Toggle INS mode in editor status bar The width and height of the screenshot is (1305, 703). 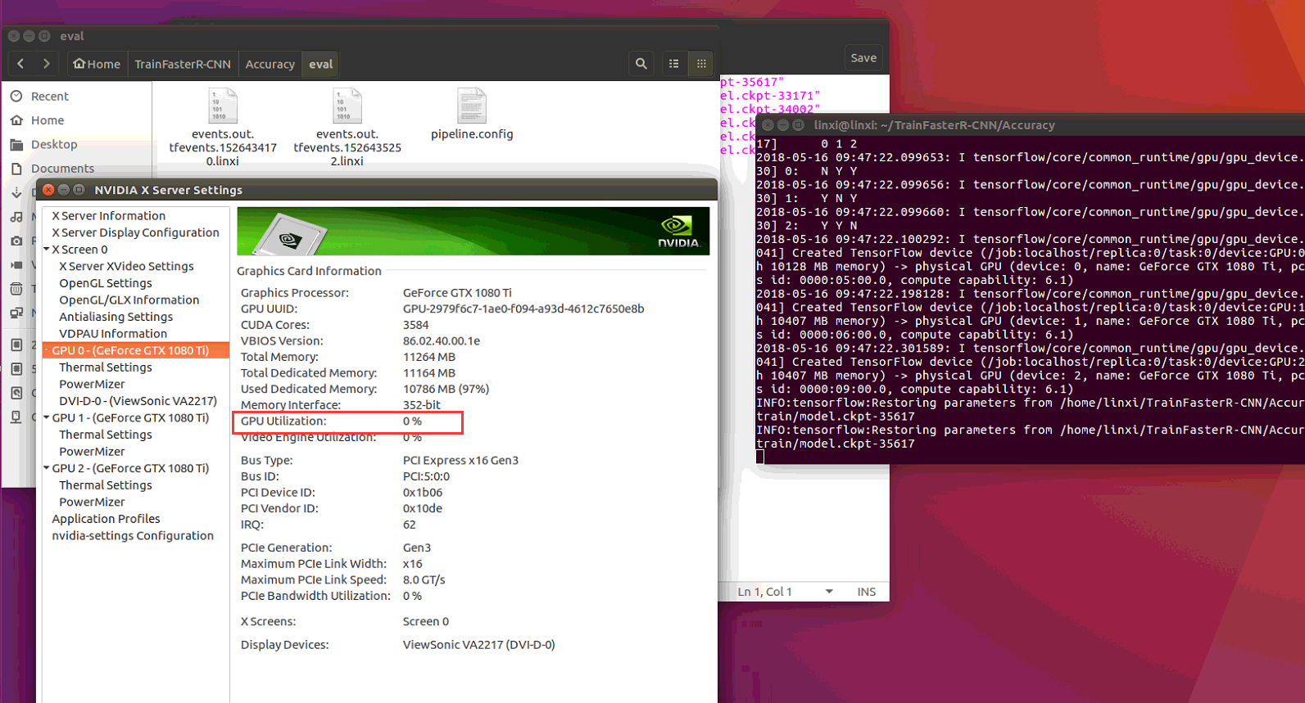pos(866,592)
